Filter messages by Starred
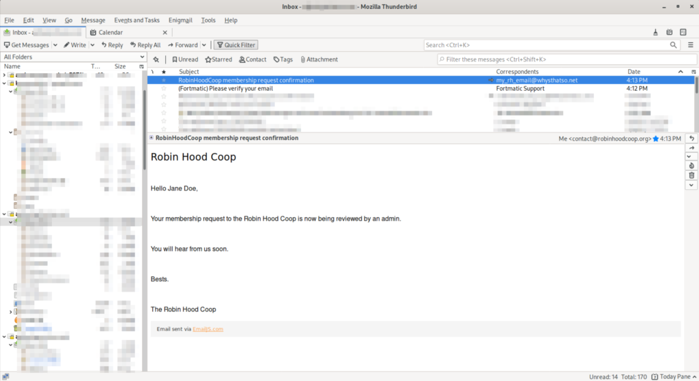 218,59
